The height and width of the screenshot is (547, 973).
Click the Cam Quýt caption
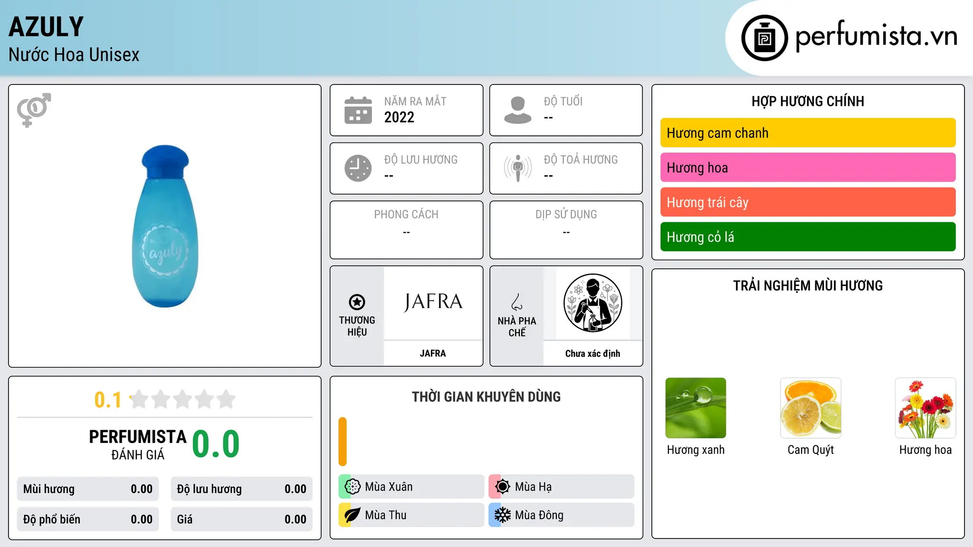pyautogui.click(x=811, y=450)
